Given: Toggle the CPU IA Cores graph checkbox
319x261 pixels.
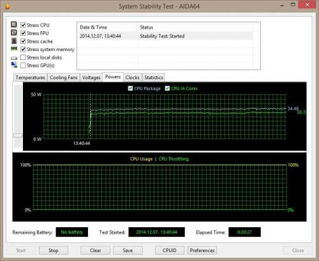Looking at the screenshot, I should point(167,88).
